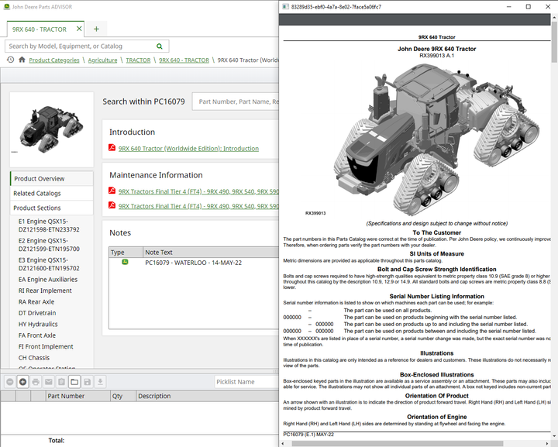The height and width of the screenshot is (447, 558).
Task: Close the 9RX 640 - TRACTOR tab
Action: (79, 29)
